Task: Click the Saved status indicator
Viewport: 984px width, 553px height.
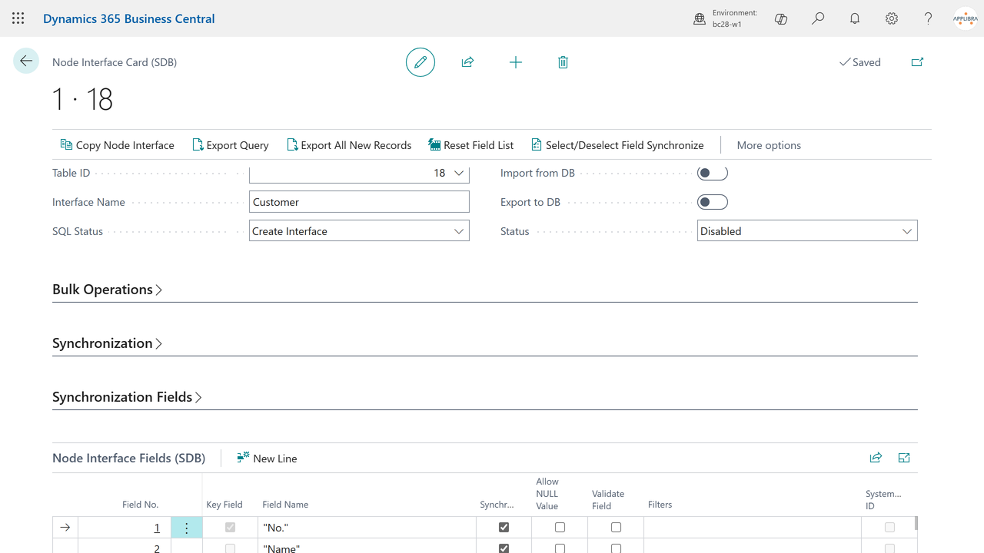Action: (x=860, y=62)
